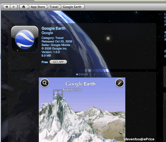This screenshot has height=142, width=166.
Task: Open the Google Earth title link
Action: click(53, 28)
